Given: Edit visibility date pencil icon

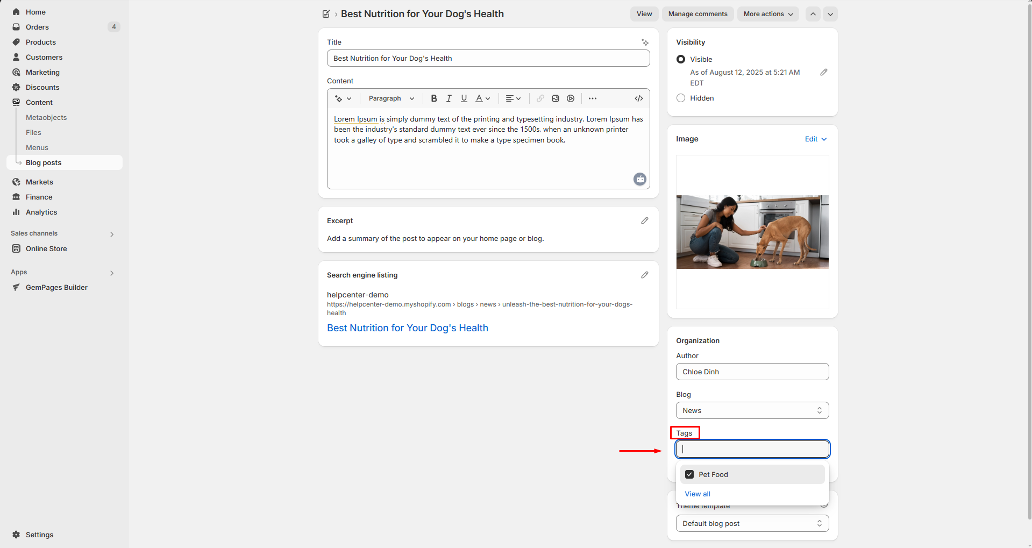Looking at the screenshot, I should tap(823, 72).
